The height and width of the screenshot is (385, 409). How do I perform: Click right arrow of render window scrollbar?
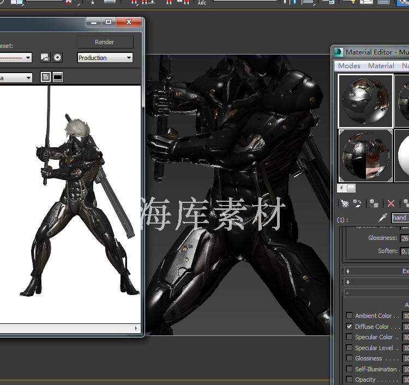click(x=136, y=328)
